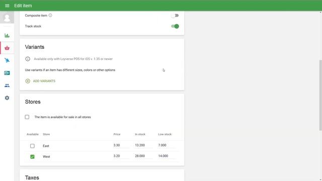Viewport: 322px width, 181px height.
Task: Open the Employees ID card icon
Action: pos(7,73)
